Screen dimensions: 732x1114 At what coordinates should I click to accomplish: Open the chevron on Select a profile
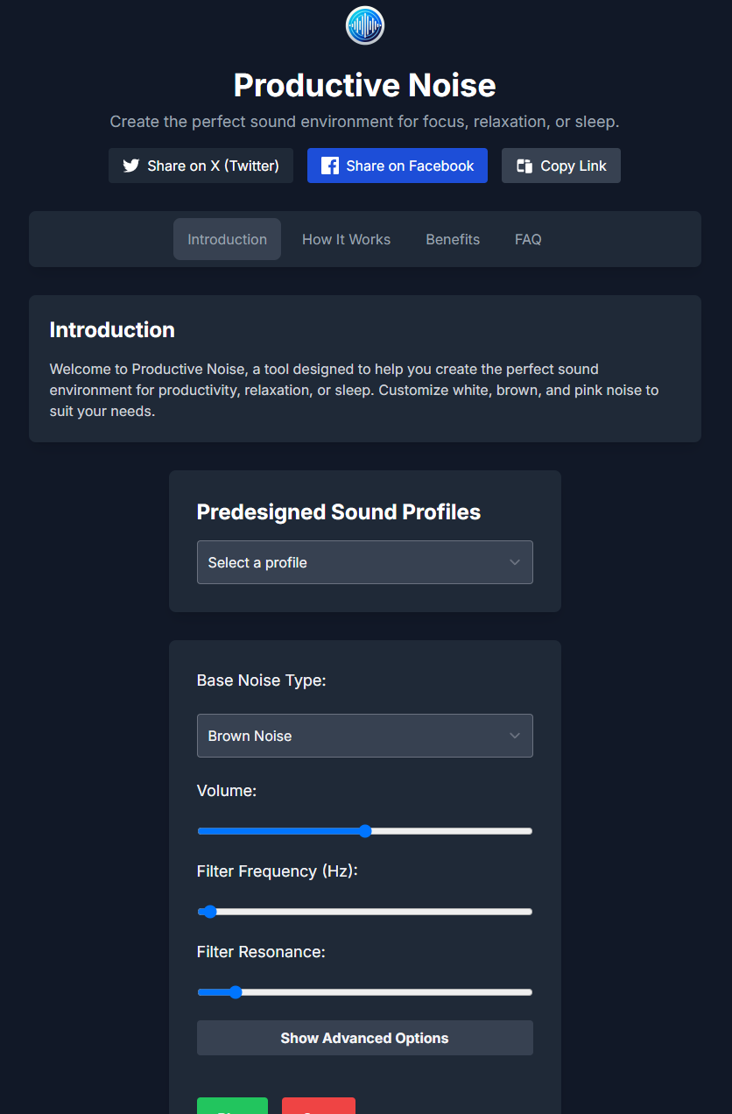tap(515, 562)
